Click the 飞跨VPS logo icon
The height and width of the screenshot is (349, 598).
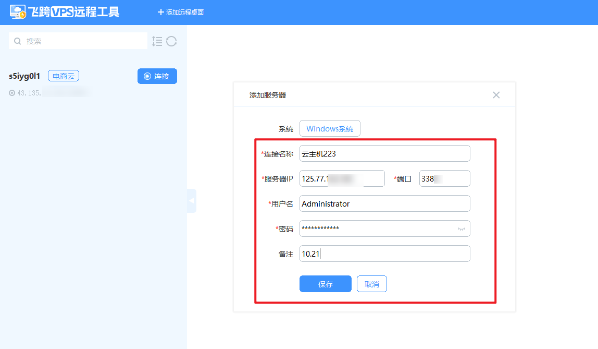point(18,12)
